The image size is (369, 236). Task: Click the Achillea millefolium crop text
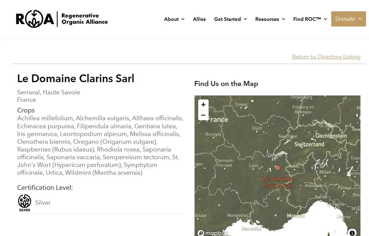[45, 118]
